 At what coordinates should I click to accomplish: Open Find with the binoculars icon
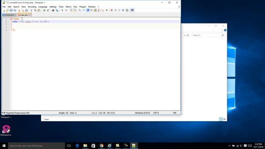coord(53,10)
